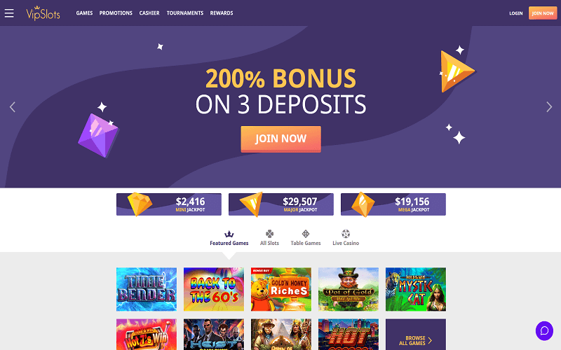Open the Promotions menu item
Viewport: 561px width, 350px height.
[x=116, y=13]
